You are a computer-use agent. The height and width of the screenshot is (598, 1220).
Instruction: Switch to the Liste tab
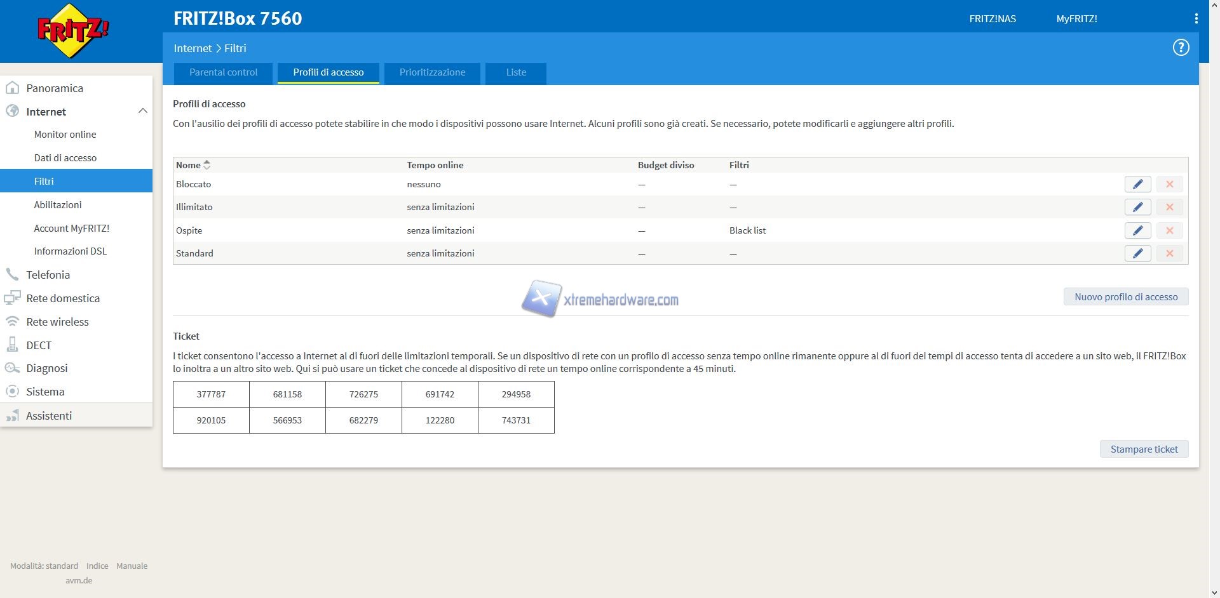[x=515, y=72]
